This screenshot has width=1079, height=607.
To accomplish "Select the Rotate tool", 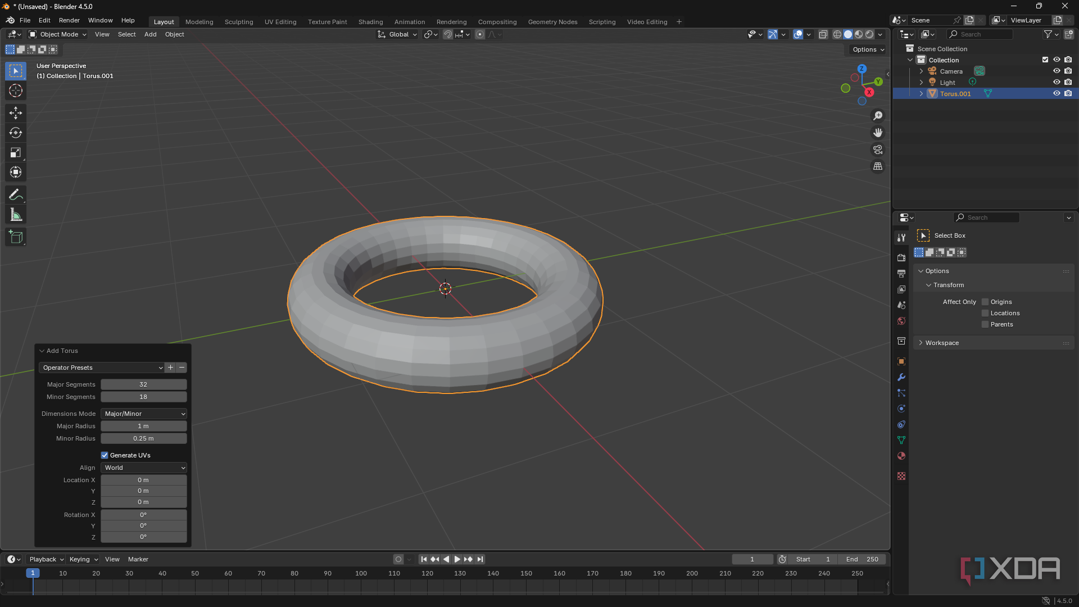I will pyautogui.click(x=16, y=133).
